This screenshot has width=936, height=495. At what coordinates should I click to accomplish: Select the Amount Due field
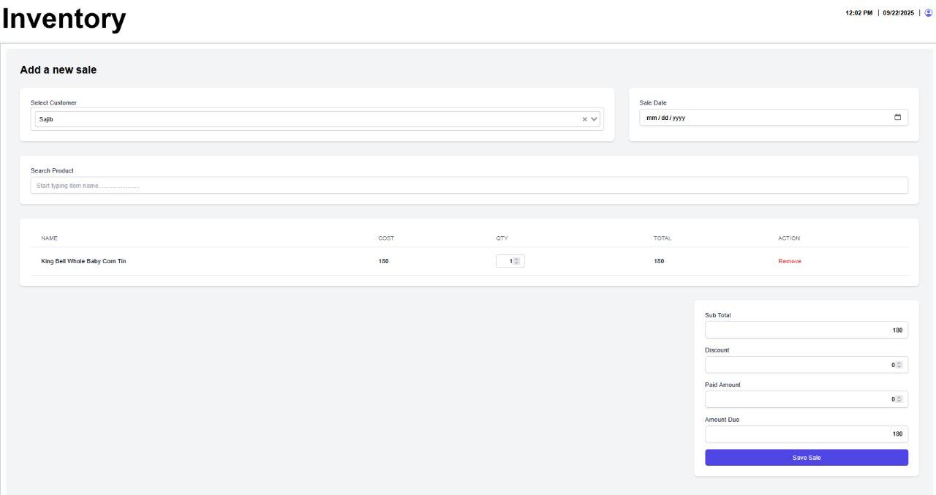806,434
